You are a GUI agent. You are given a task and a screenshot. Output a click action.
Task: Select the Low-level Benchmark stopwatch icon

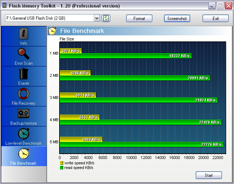point(24,134)
